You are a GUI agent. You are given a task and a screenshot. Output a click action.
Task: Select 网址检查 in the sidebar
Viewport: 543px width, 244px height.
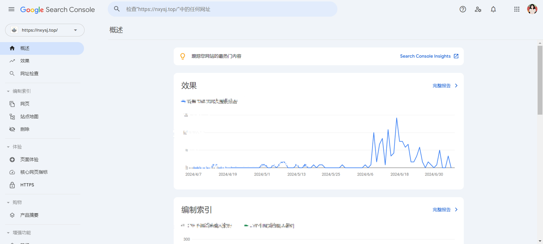[x=29, y=74]
